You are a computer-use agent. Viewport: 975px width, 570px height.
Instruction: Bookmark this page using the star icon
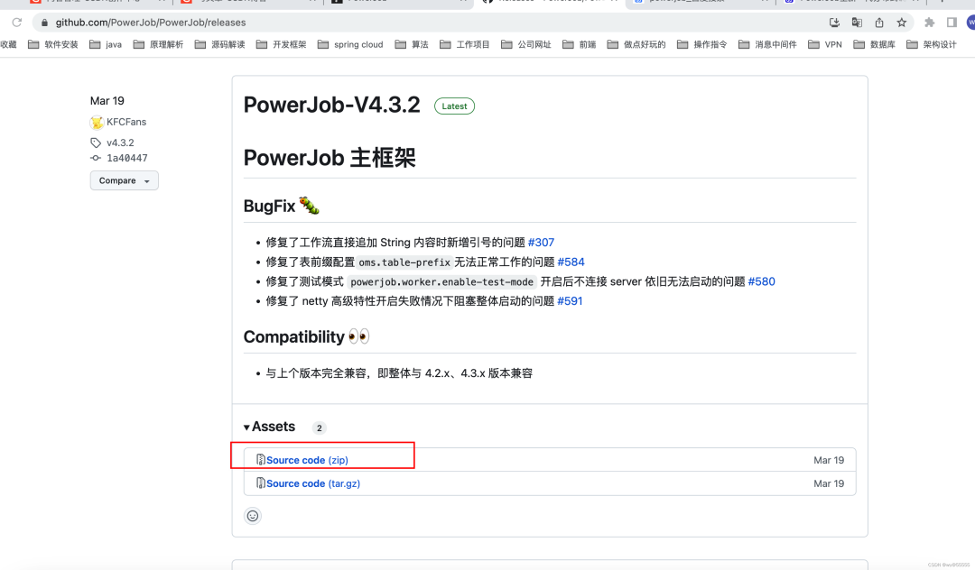(x=903, y=22)
